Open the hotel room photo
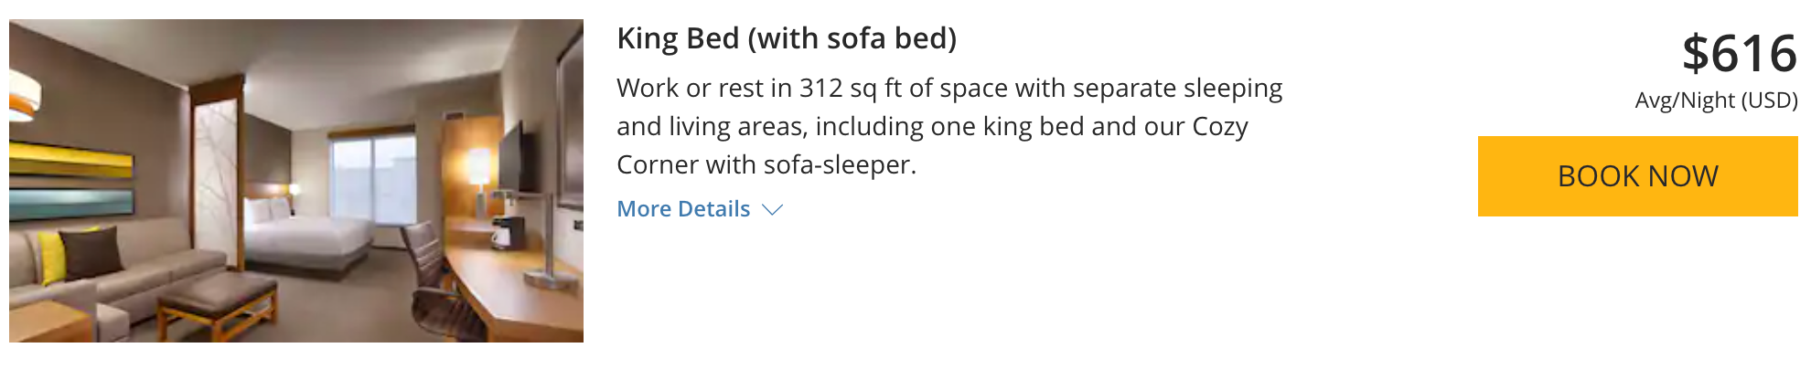Viewport: 1811px width, 369px height. click(x=296, y=181)
